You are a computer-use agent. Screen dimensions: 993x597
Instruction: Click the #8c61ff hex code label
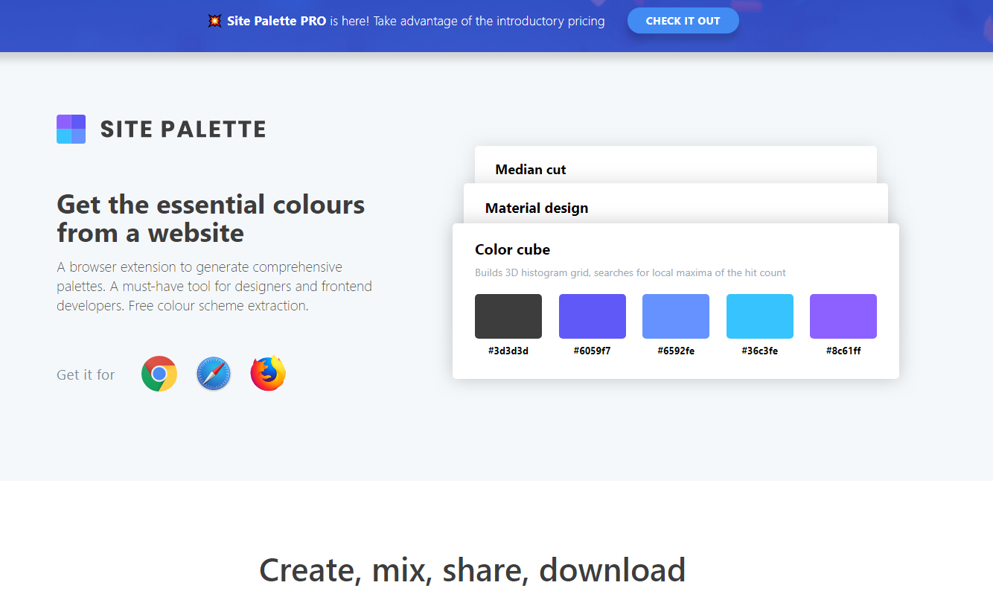[843, 351]
